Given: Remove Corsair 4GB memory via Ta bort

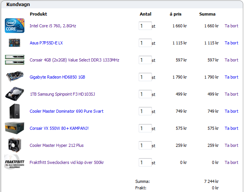Looking at the screenshot, I should (x=231, y=60).
